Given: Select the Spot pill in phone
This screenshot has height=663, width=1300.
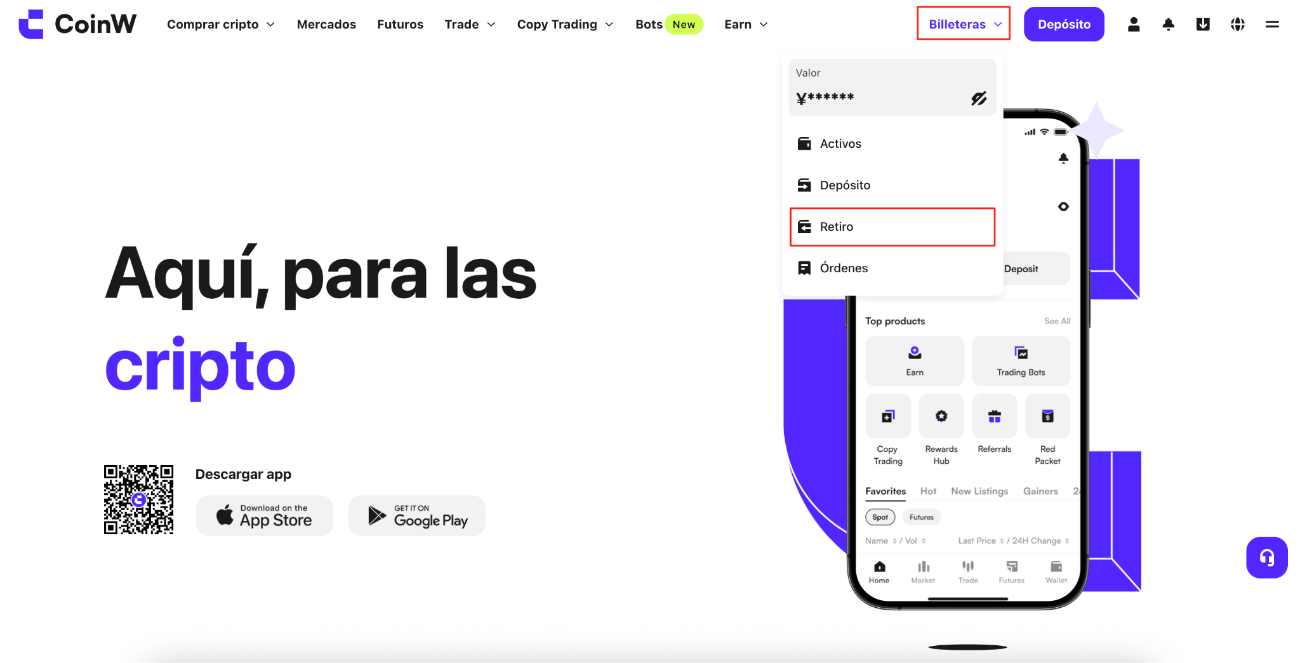Looking at the screenshot, I should coord(880,517).
